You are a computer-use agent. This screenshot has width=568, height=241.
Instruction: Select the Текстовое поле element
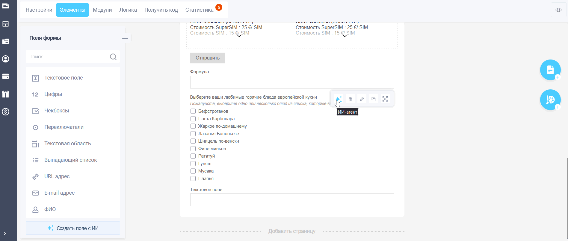73,78
